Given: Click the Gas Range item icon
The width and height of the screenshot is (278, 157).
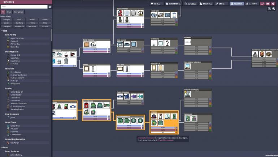Looking at the screenshot, I should [8, 143].
